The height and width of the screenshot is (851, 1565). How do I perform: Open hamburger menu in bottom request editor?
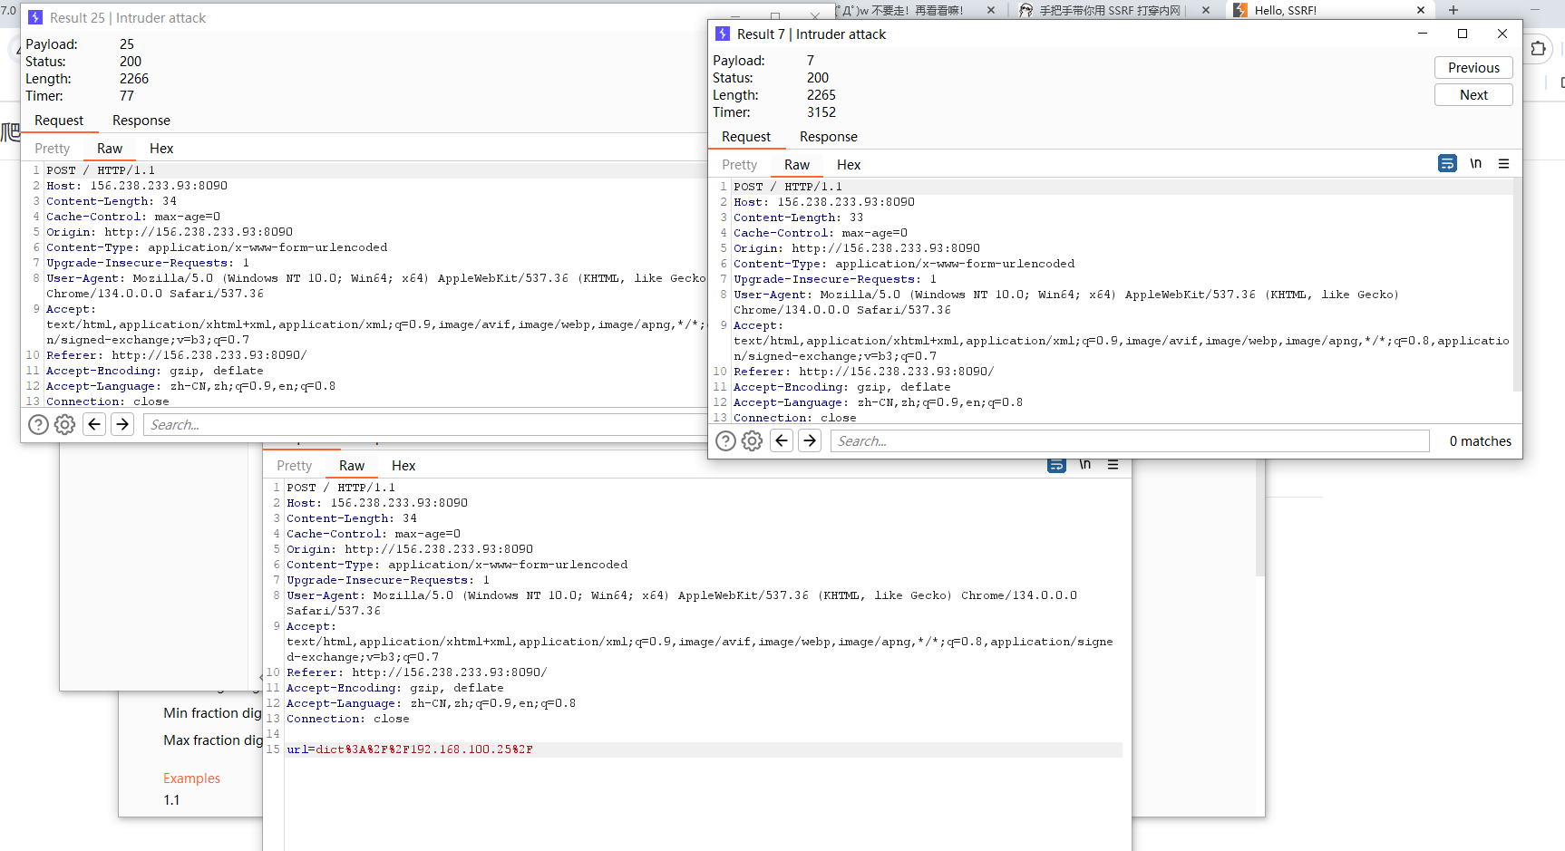point(1113,465)
